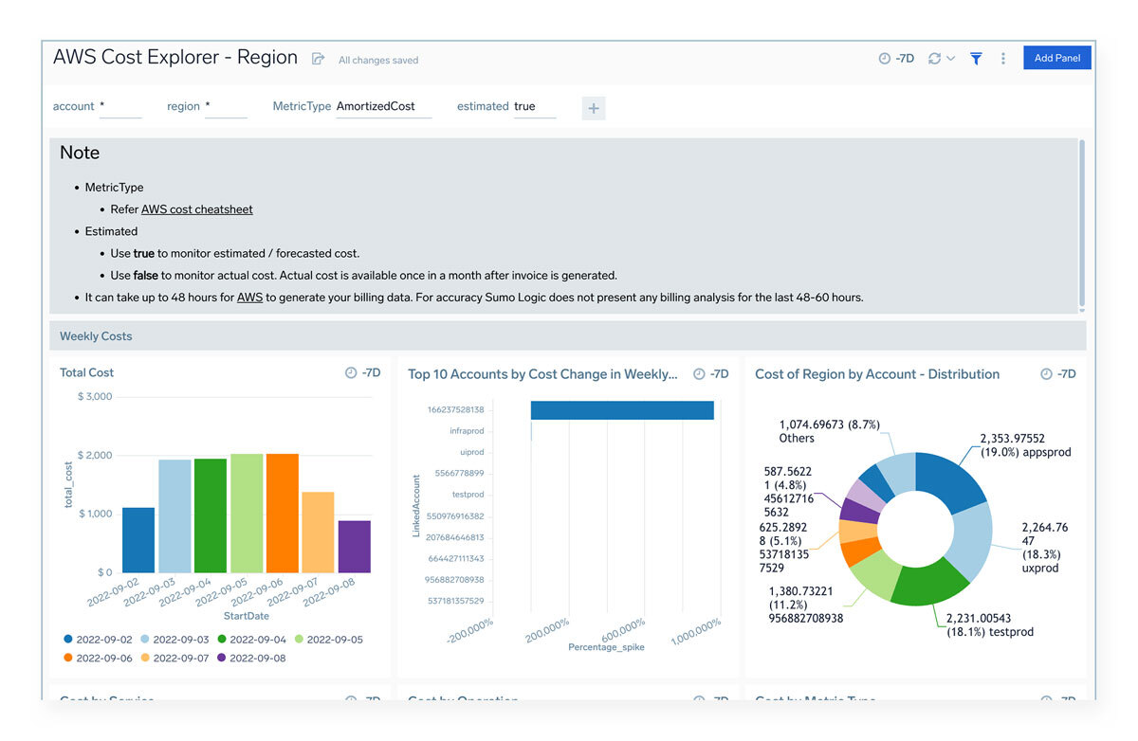The height and width of the screenshot is (741, 1138).
Task: Edit the MetricType AmortizedCost field
Action: [383, 106]
